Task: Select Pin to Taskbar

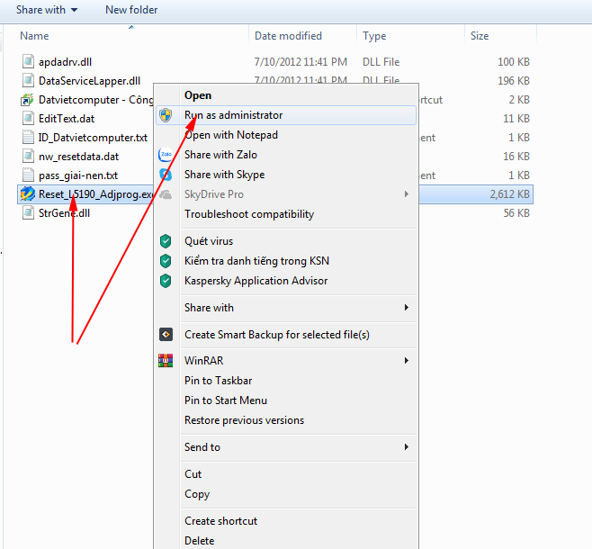Action: [x=286, y=381]
